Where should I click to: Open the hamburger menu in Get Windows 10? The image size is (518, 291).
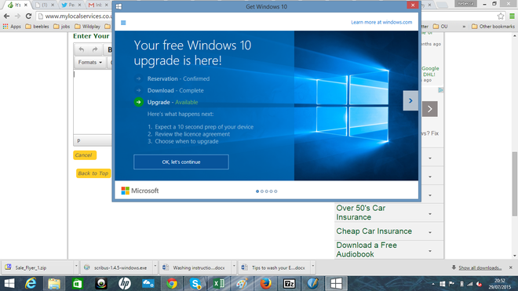click(x=123, y=23)
